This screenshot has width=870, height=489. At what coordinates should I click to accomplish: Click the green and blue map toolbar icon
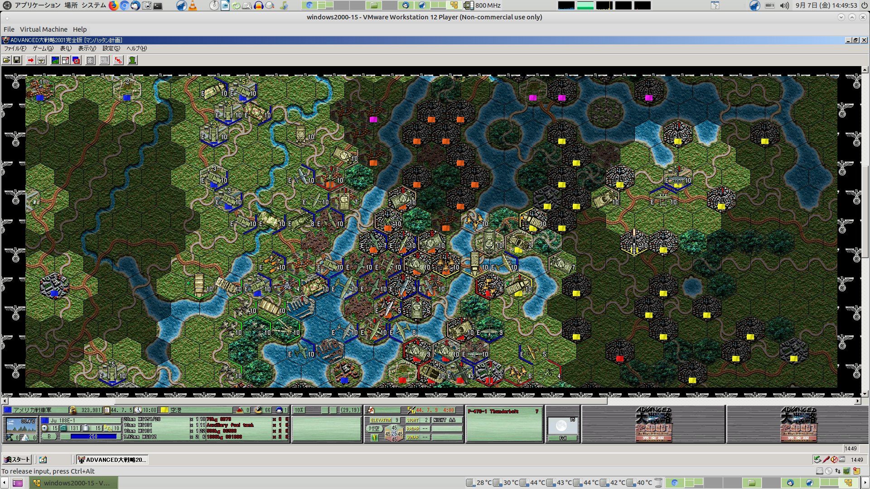click(x=55, y=60)
